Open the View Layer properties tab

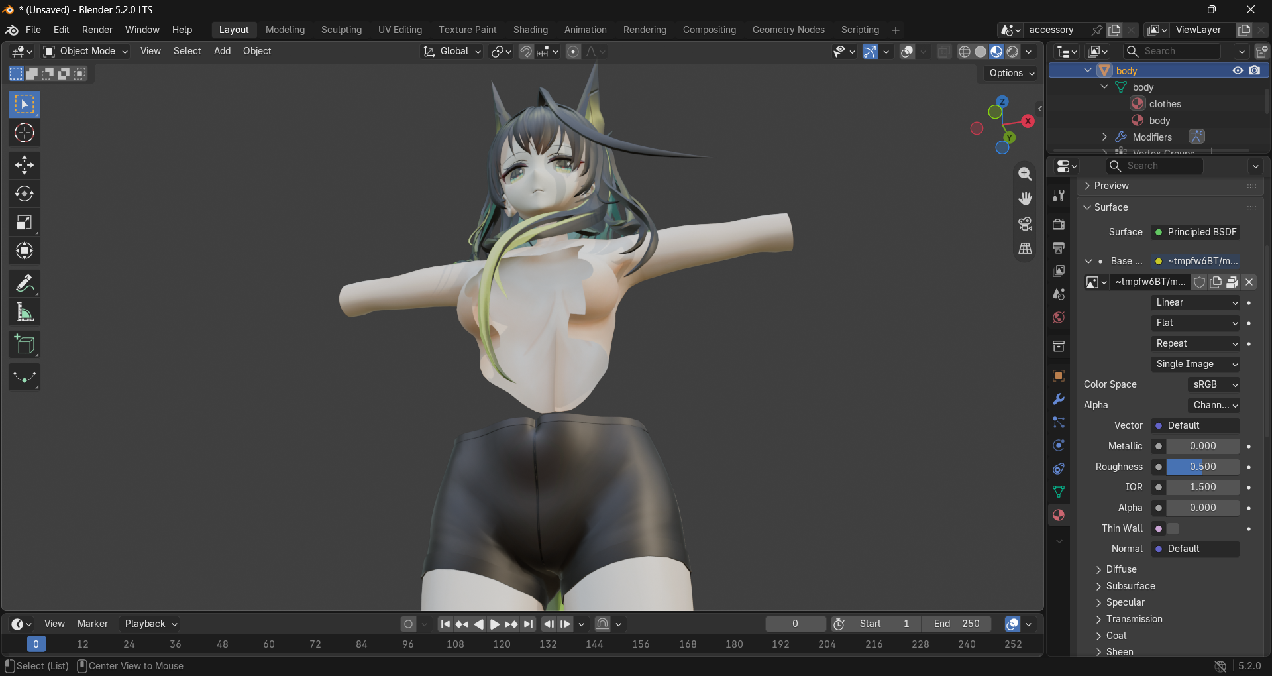tap(1059, 271)
